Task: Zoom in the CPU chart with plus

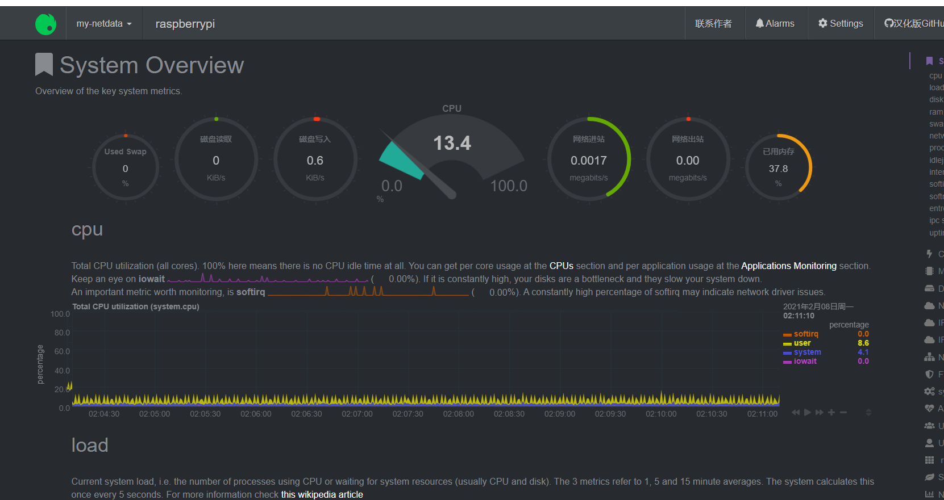Action: click(831, 412)
